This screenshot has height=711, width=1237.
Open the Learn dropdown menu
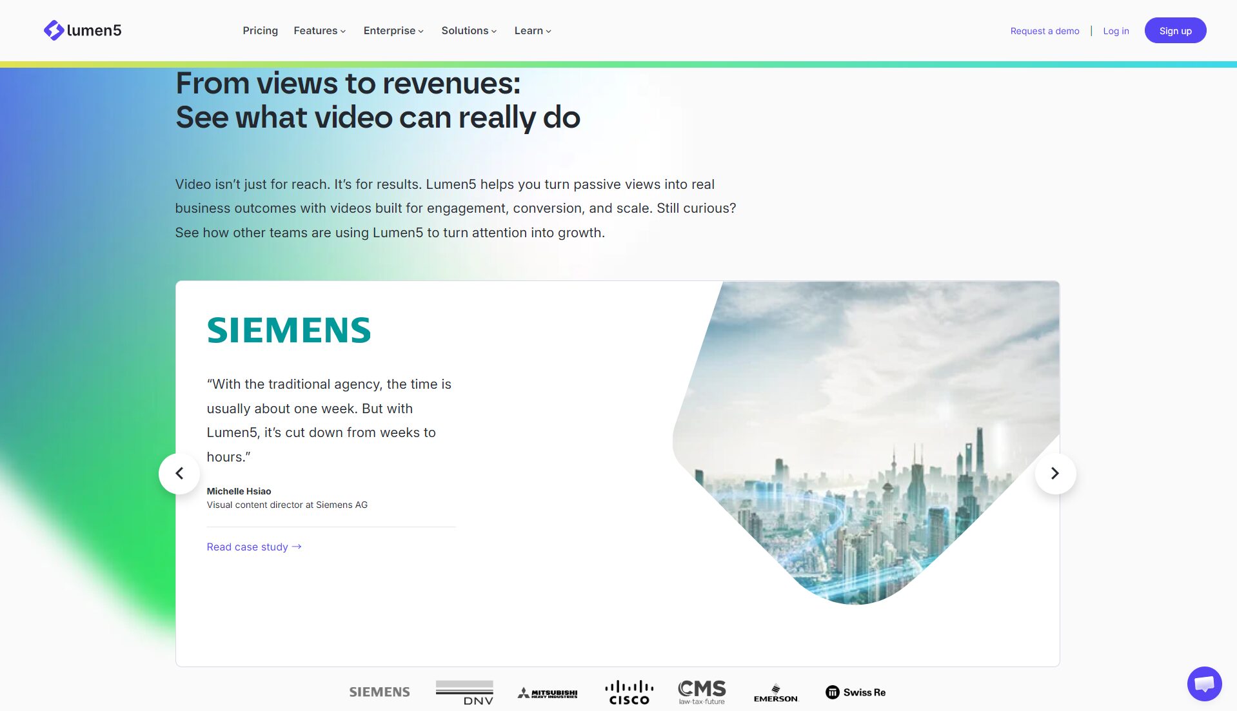tap(533, 31)
